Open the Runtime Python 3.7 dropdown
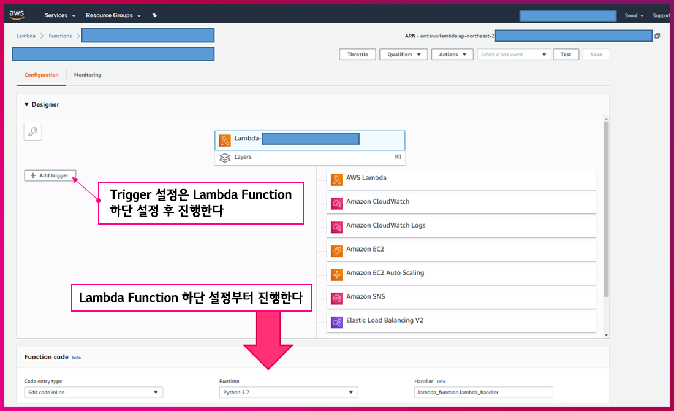This screenshot has width=674, height=411. point(288,393)
